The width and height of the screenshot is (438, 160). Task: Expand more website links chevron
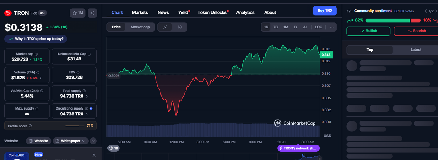93,141
